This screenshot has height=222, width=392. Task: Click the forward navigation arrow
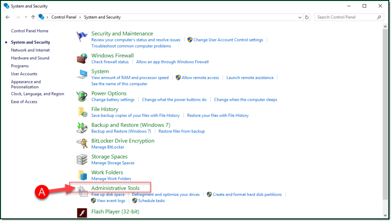point(18,17)
